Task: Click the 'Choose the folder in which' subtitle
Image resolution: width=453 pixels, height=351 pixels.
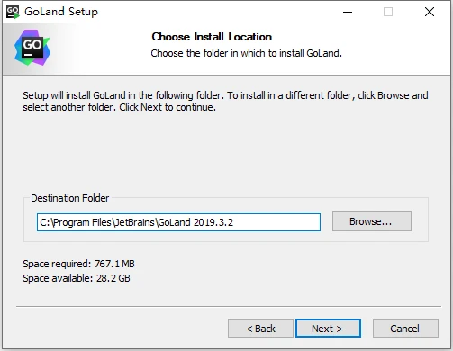Action: tap(246, 53)
